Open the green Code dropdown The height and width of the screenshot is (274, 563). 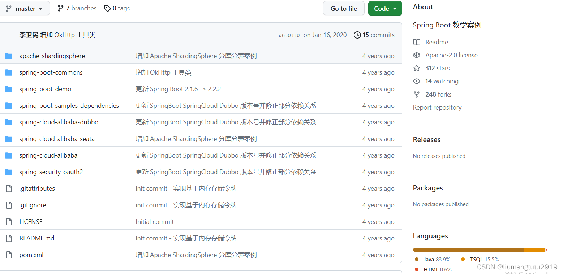(x=385, y=8)
